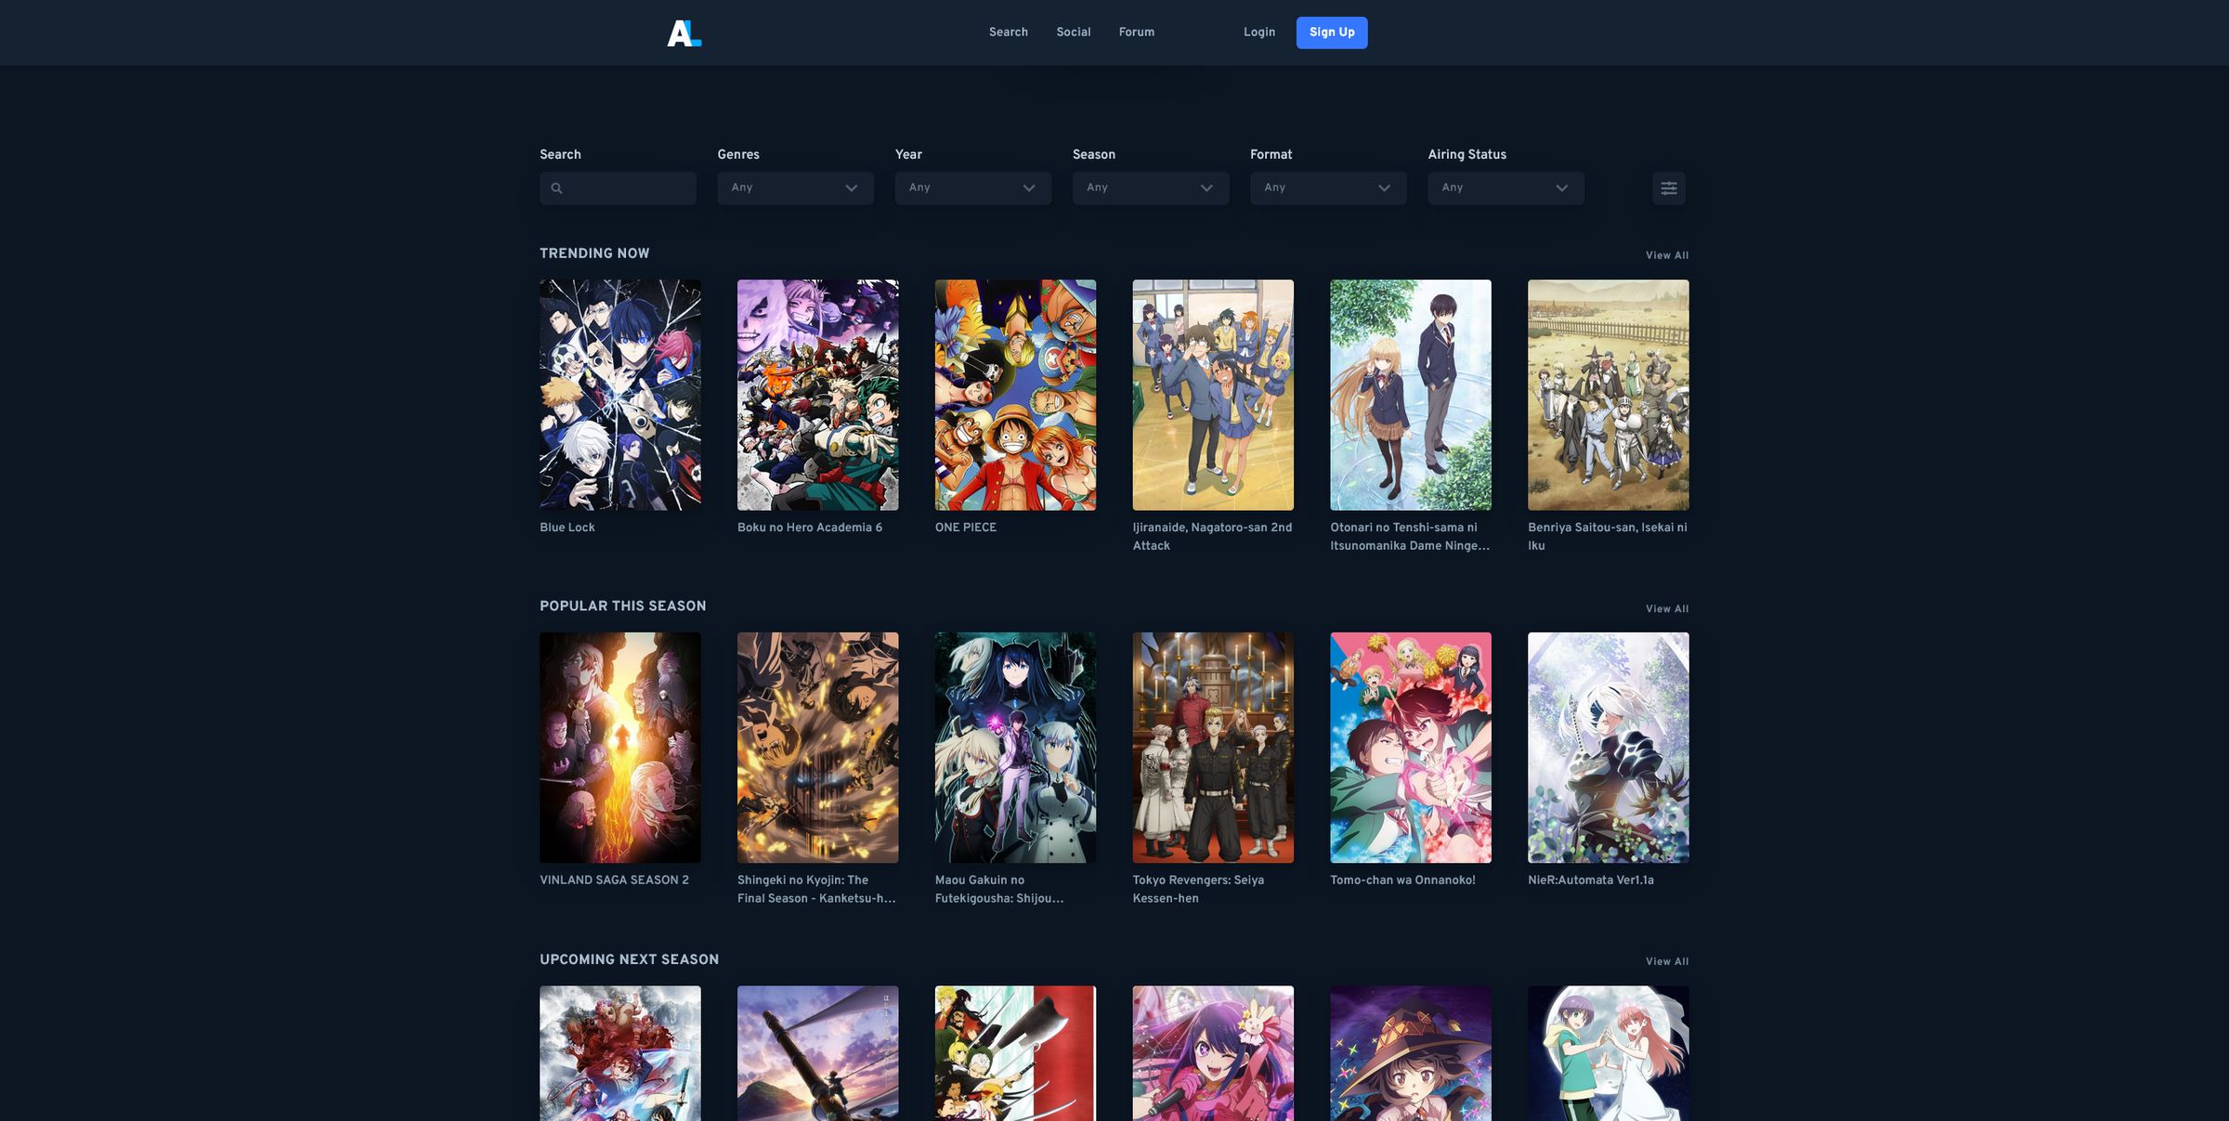The height and width of the screenshot is (1121, 2229).
Task: Open the Social nav menu item
Action: [x=1073, y=33]
